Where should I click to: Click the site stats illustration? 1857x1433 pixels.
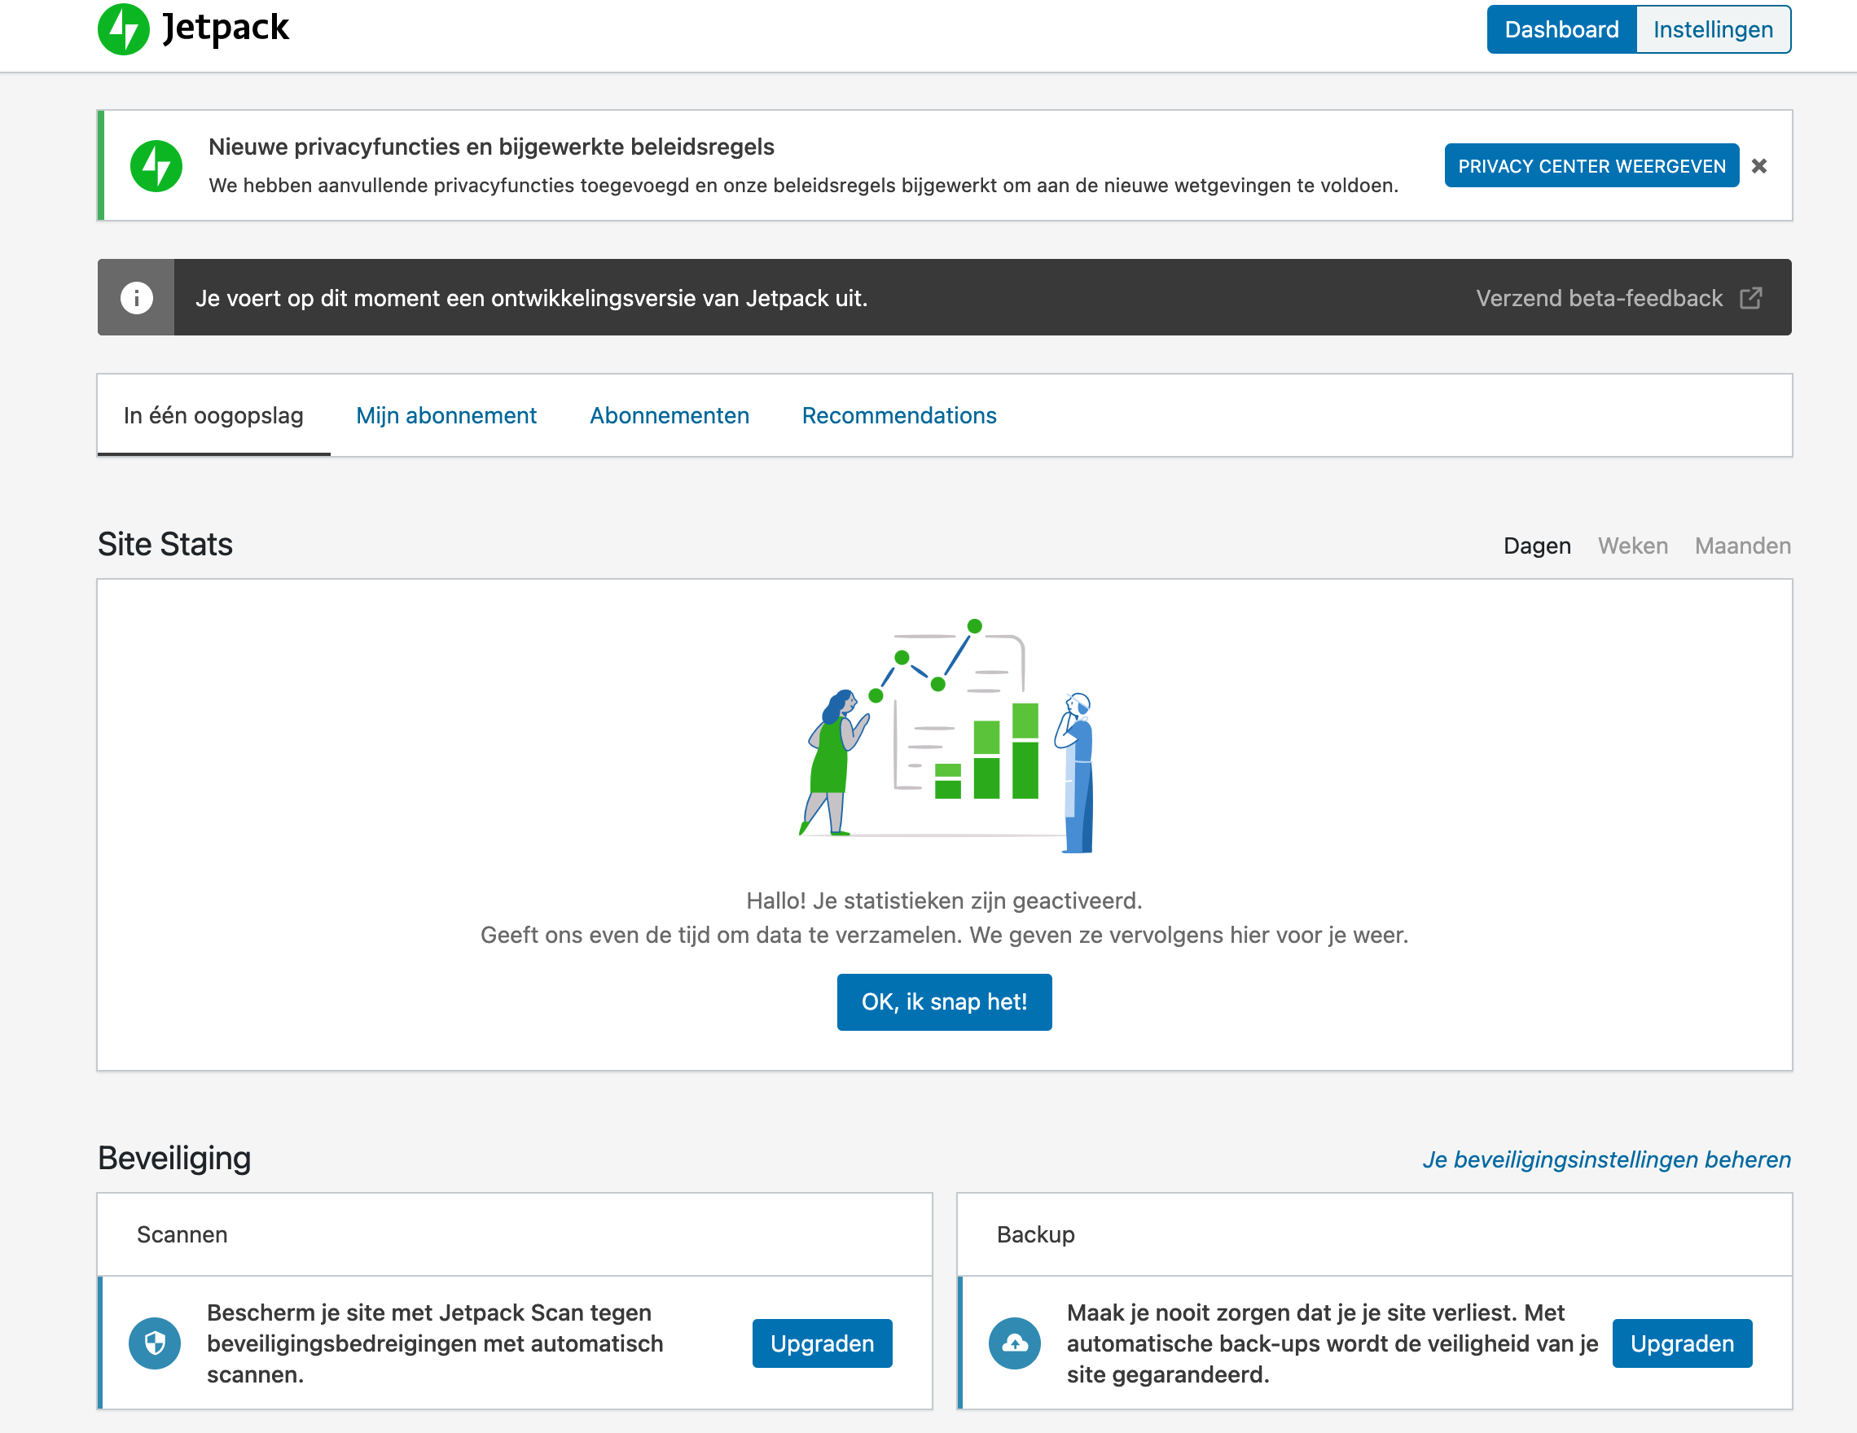[945, 736]
